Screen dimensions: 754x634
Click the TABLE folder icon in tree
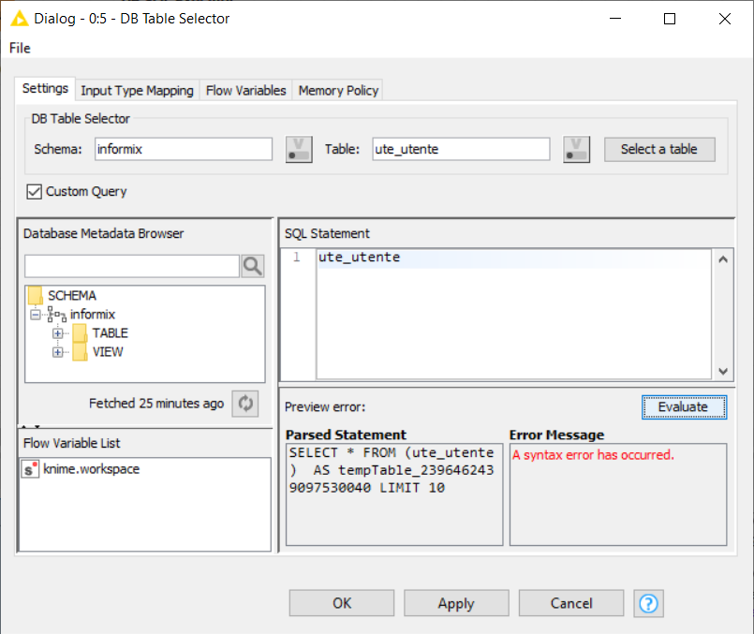click(79, 333)
